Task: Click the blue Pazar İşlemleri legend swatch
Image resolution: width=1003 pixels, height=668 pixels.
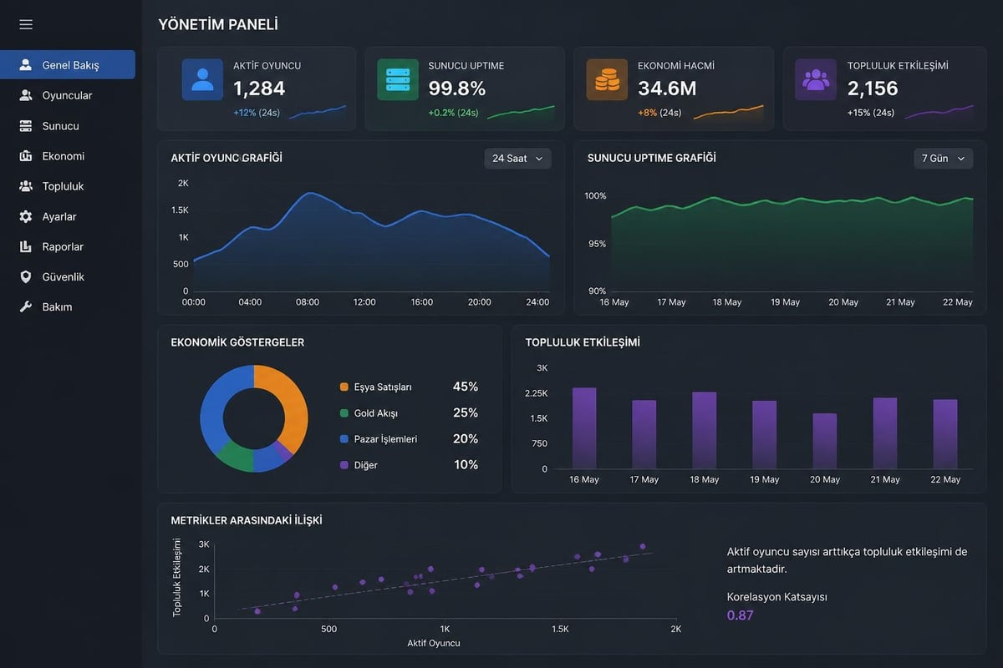Action: coord(344,438)
